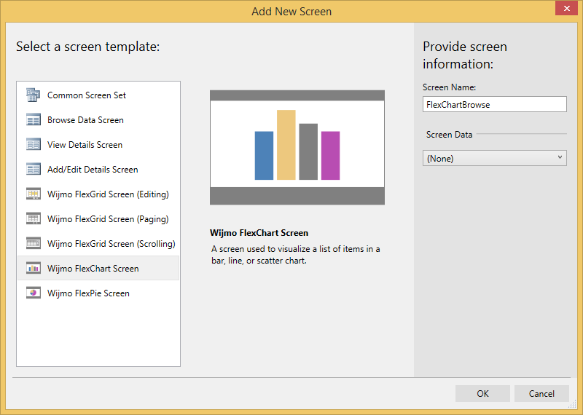This screenshot has width=583, height=415.
Task: Click the Browse Data Screen icon
Action: click(33, 120)
